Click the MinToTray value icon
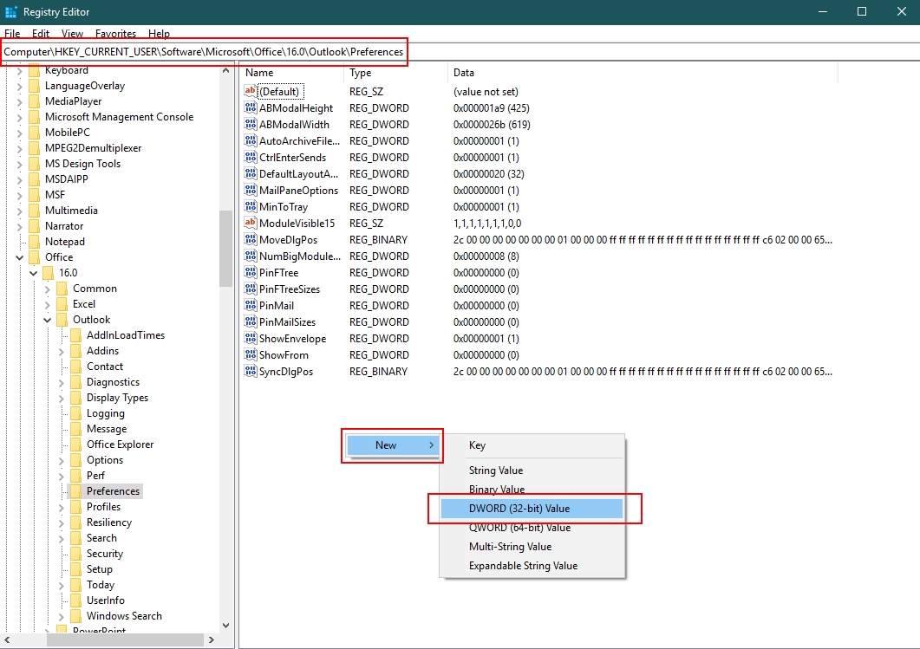The height and width of the screenshot is (649, 920). 251,207
